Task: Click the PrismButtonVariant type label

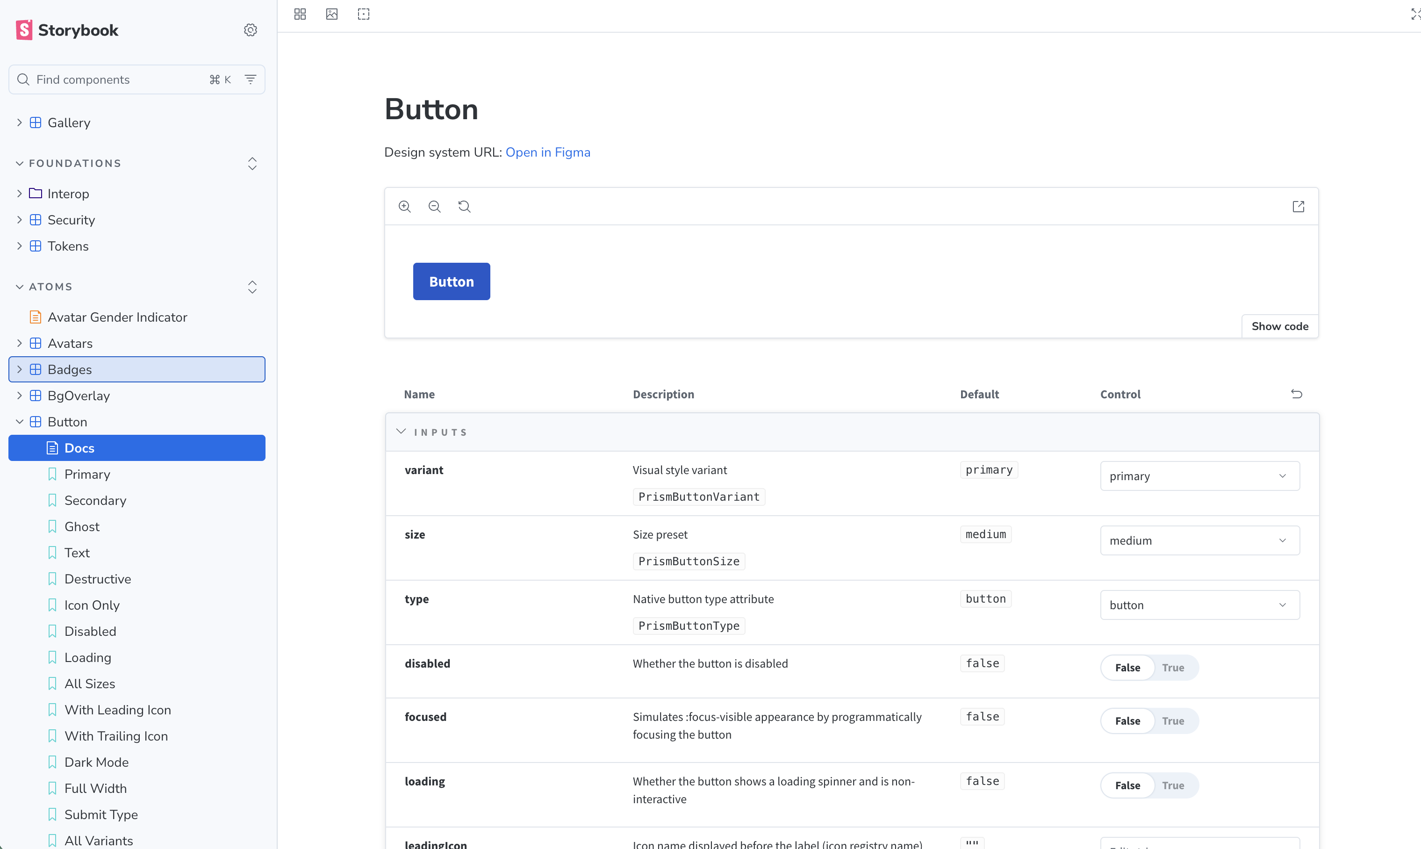Action: [x=699, y=496]
